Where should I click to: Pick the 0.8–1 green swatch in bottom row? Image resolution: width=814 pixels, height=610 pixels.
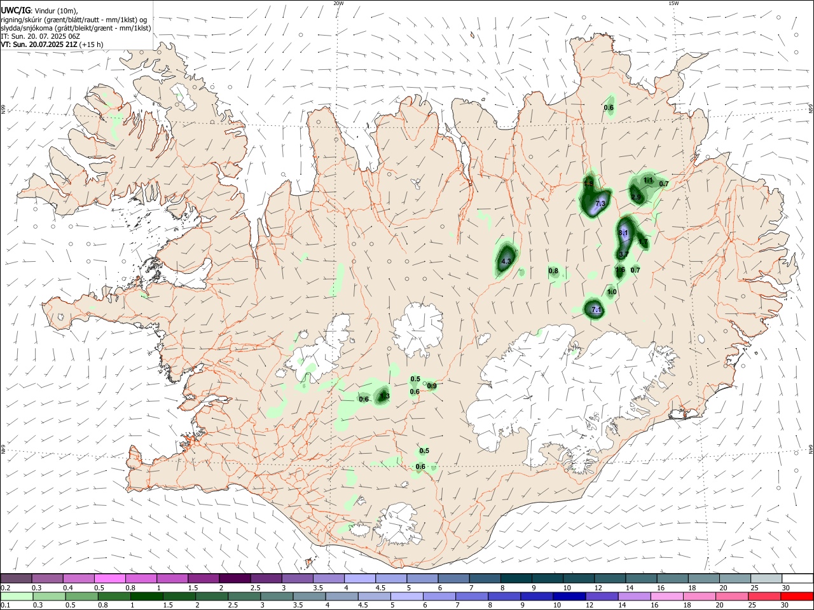pyautogui.click(x=114, y=597)
